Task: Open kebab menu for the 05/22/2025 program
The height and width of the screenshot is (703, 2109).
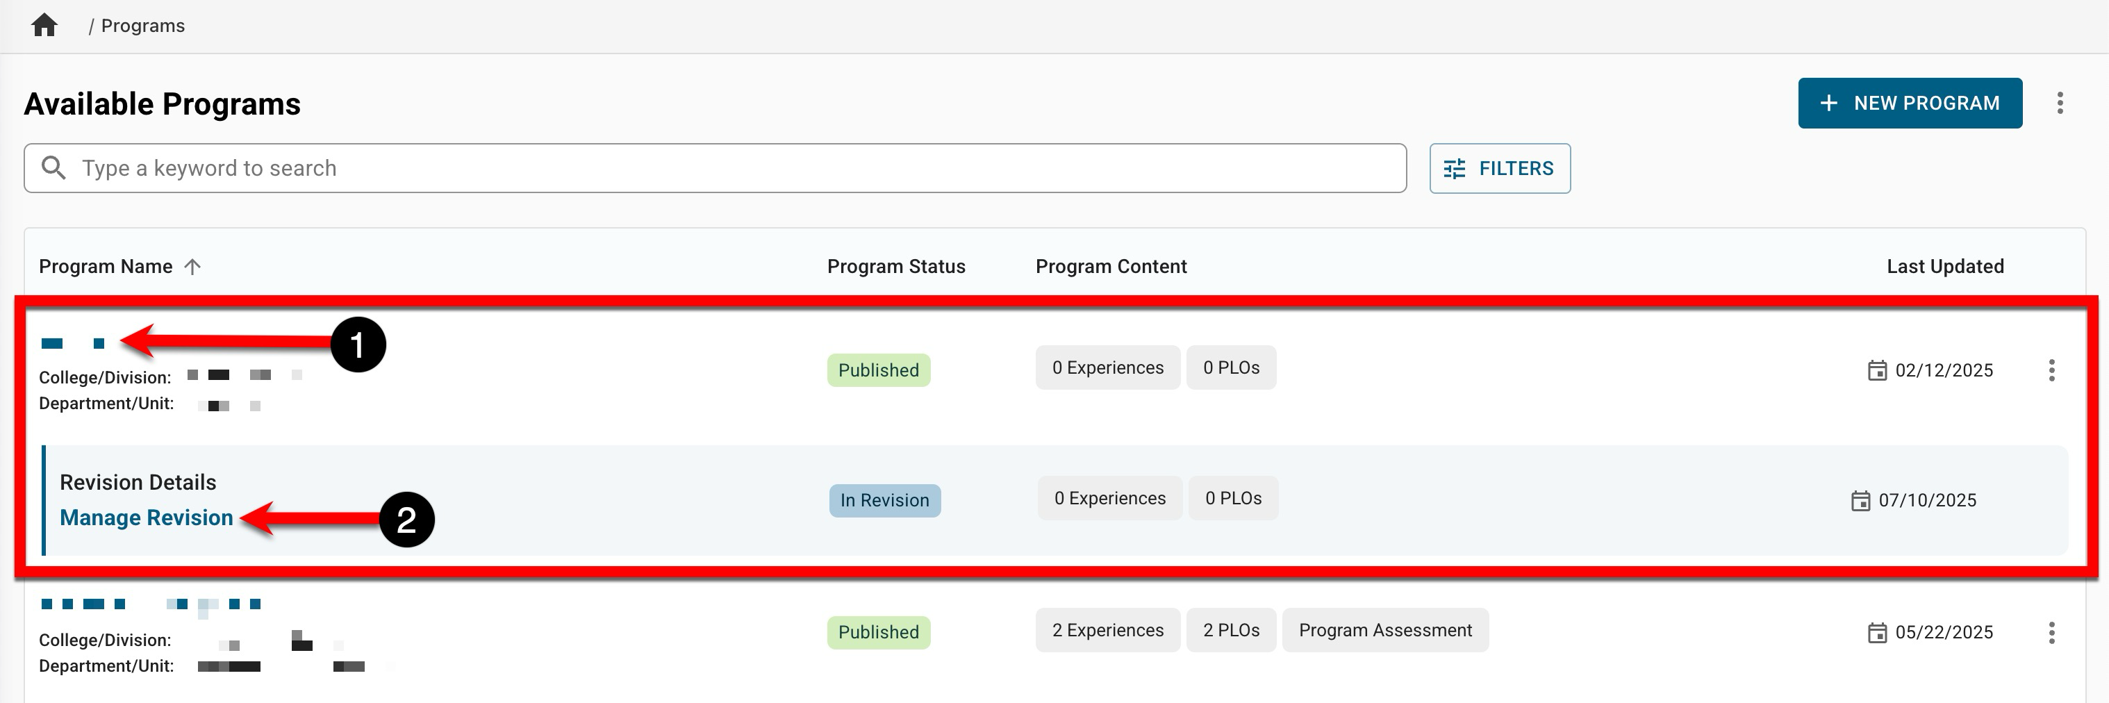Action: click(x=2051, y=632)
